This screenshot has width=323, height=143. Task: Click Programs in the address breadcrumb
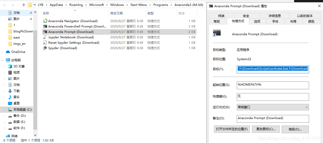(x=161, y=5)
